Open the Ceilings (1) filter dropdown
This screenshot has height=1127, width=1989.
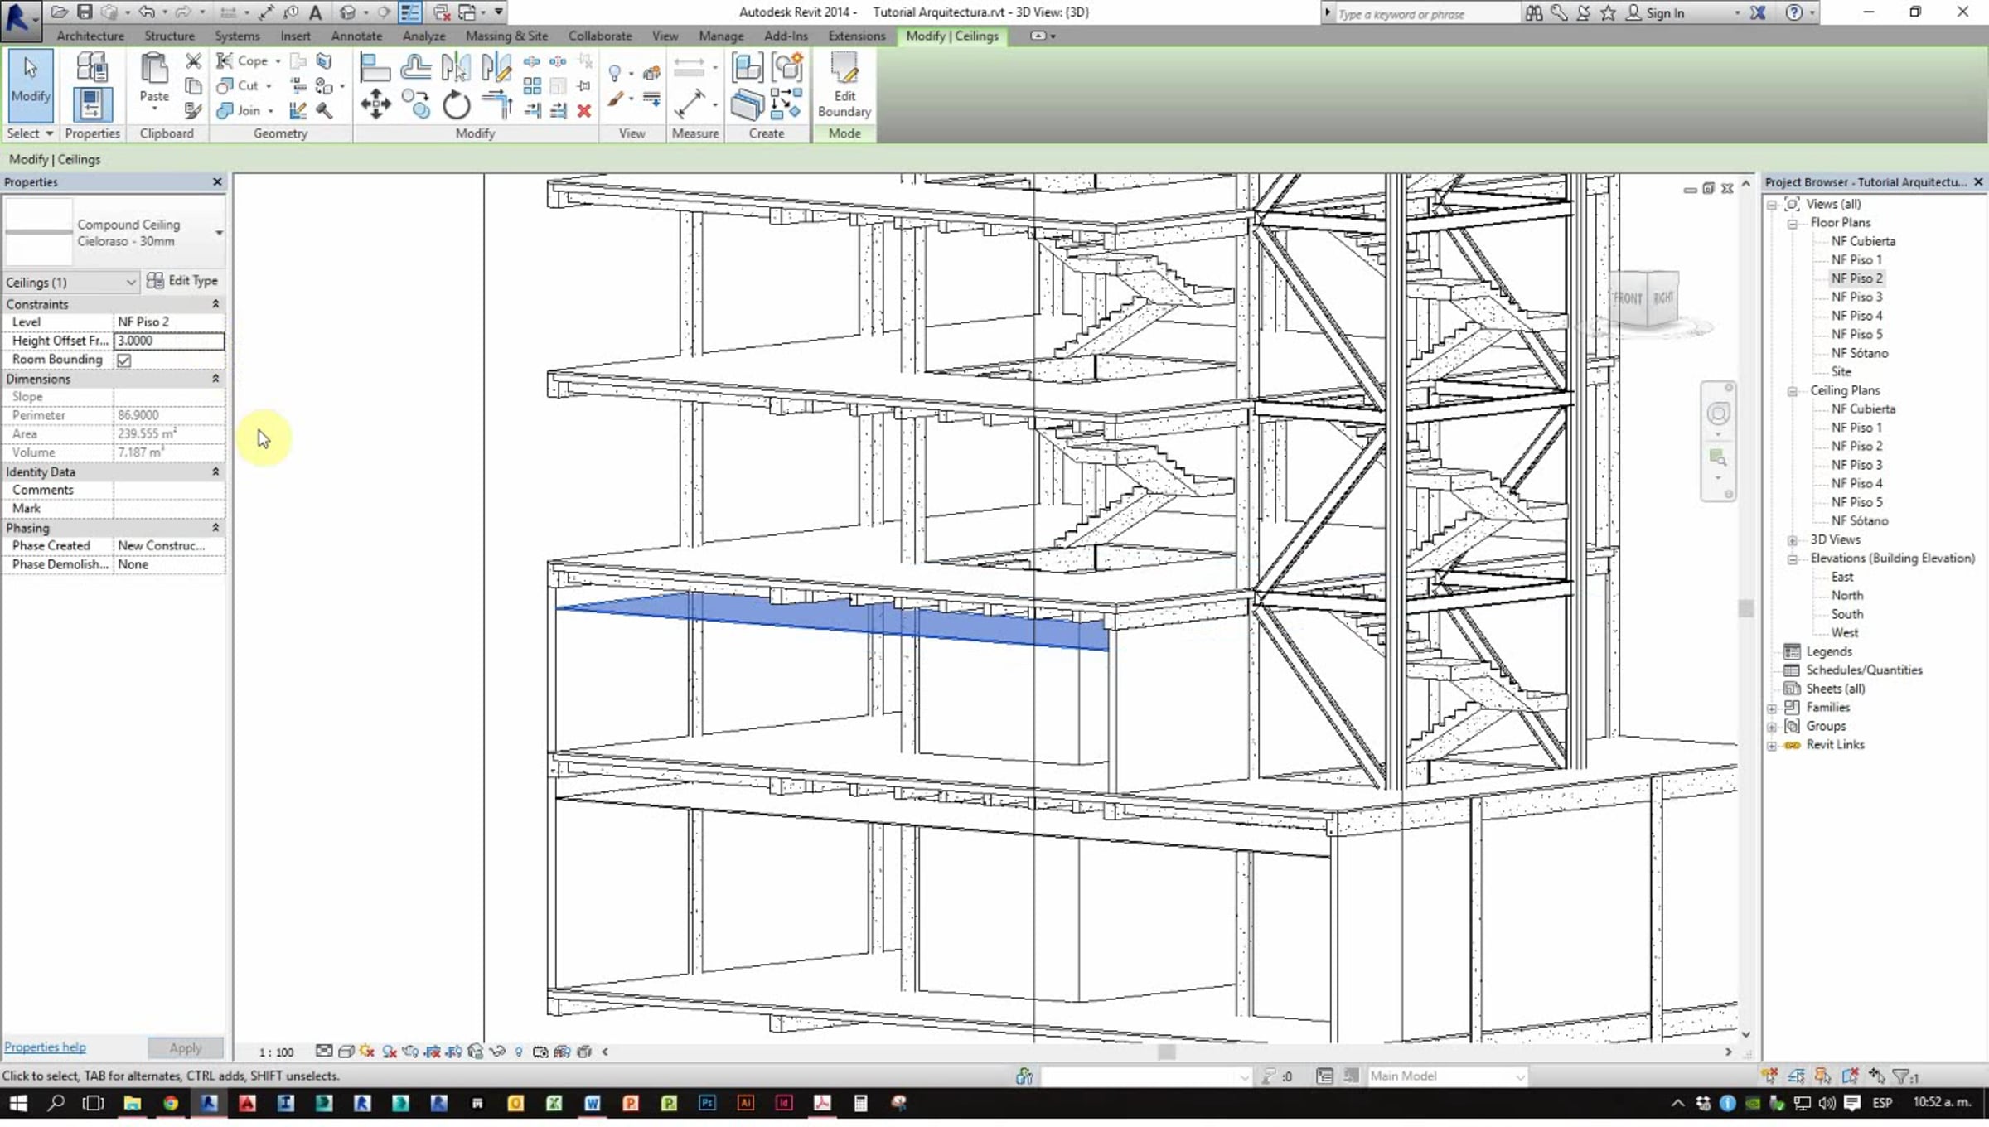(x=130, y=283)
